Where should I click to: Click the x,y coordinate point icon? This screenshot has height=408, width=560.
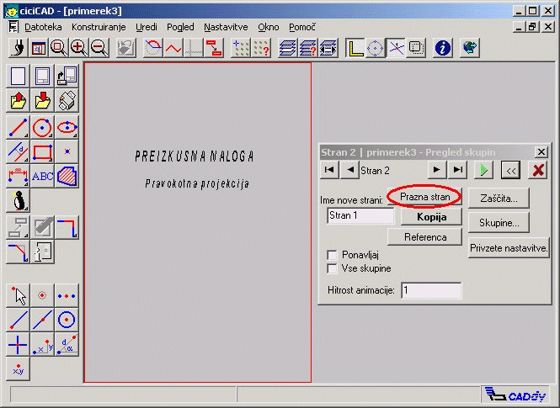click(x=18, y=369)
